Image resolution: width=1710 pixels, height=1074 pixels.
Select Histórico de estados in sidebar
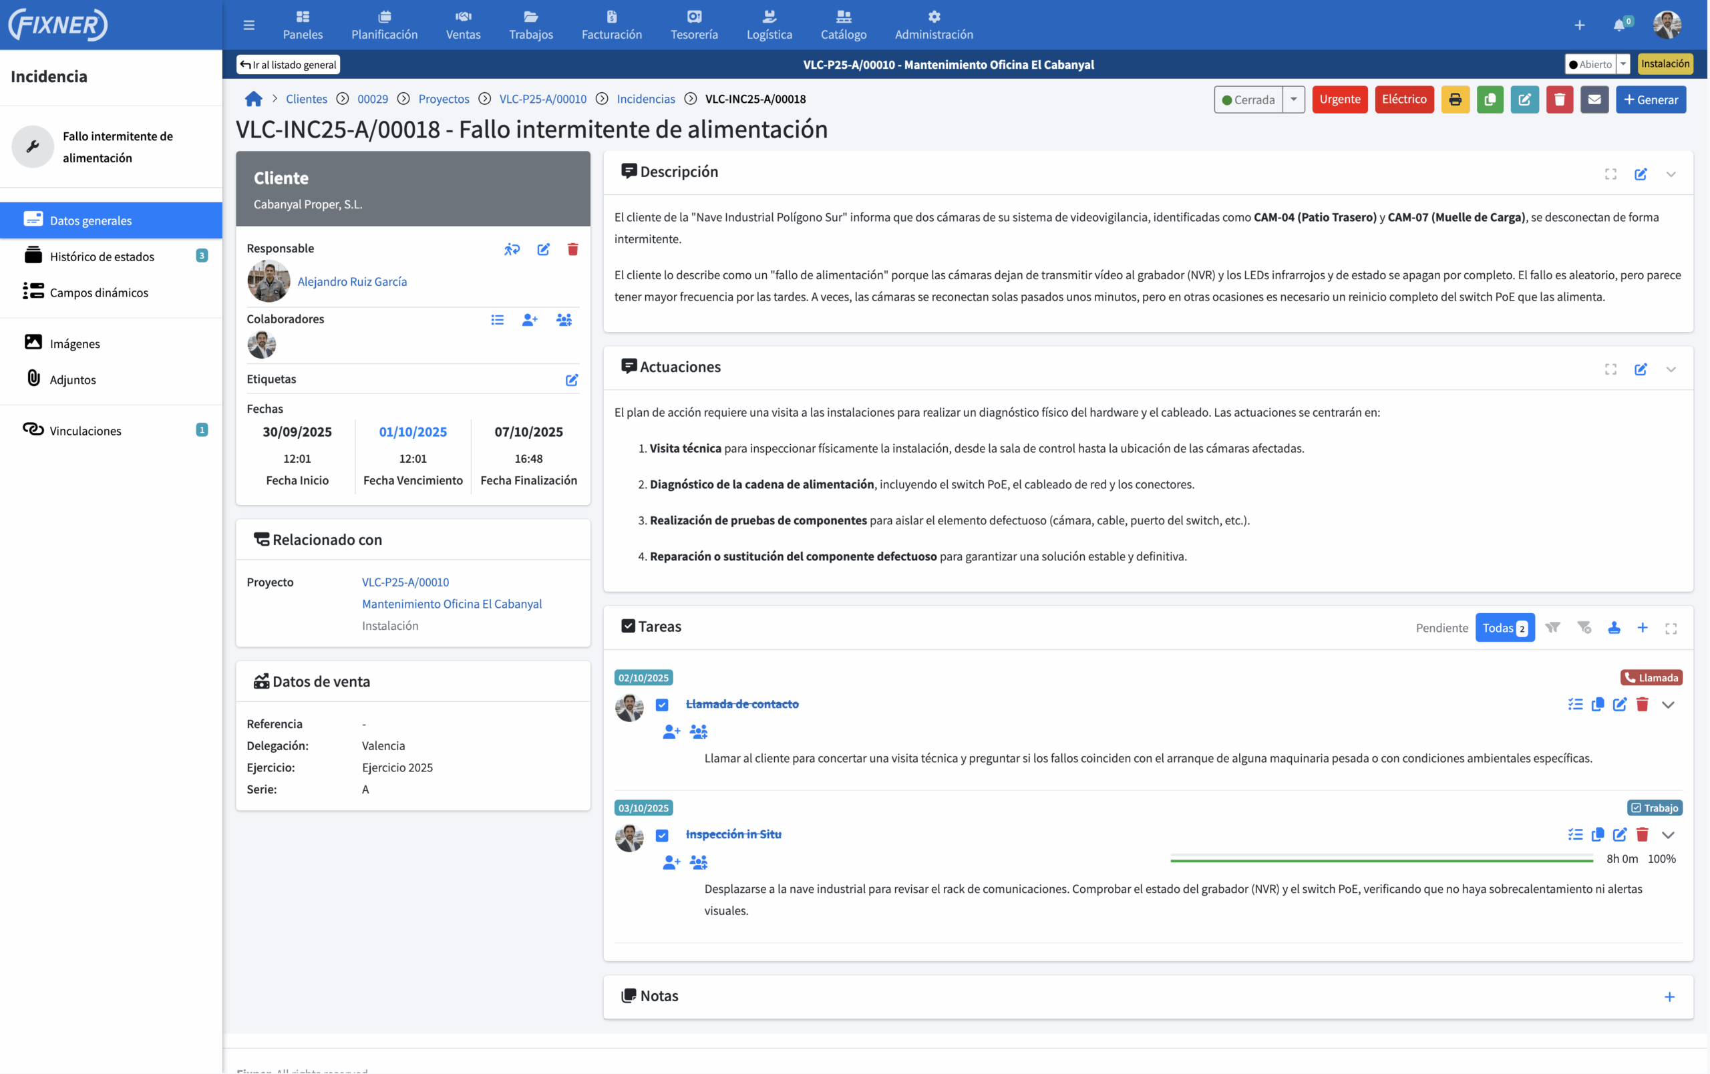click(102, 256)
